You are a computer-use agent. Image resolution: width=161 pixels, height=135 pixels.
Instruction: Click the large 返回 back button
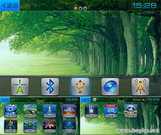coord(10,6)
